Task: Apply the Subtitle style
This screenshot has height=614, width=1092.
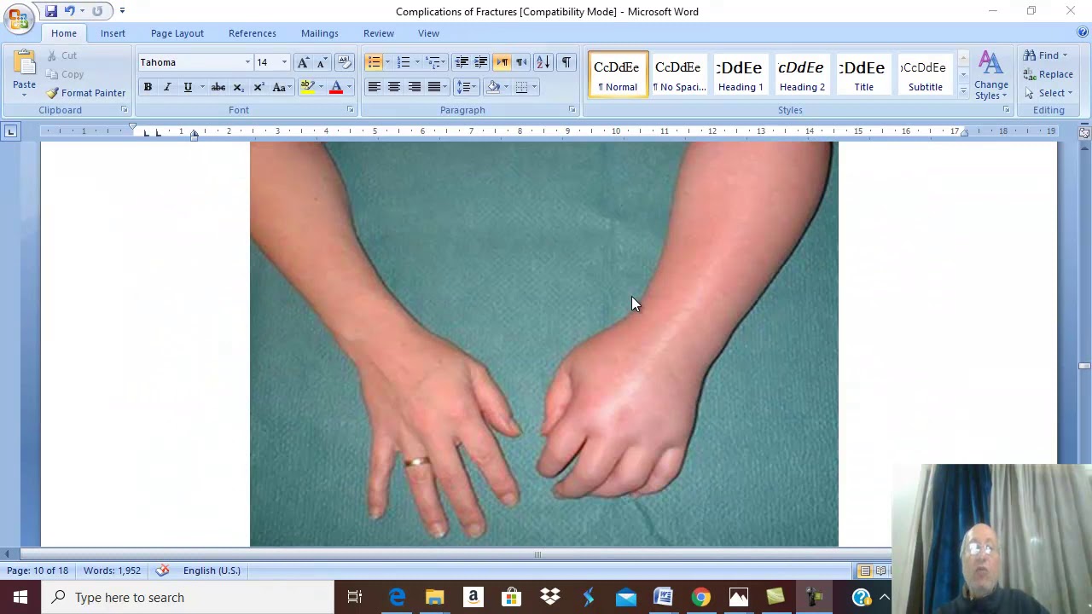Action: click(x=925, y=74)
